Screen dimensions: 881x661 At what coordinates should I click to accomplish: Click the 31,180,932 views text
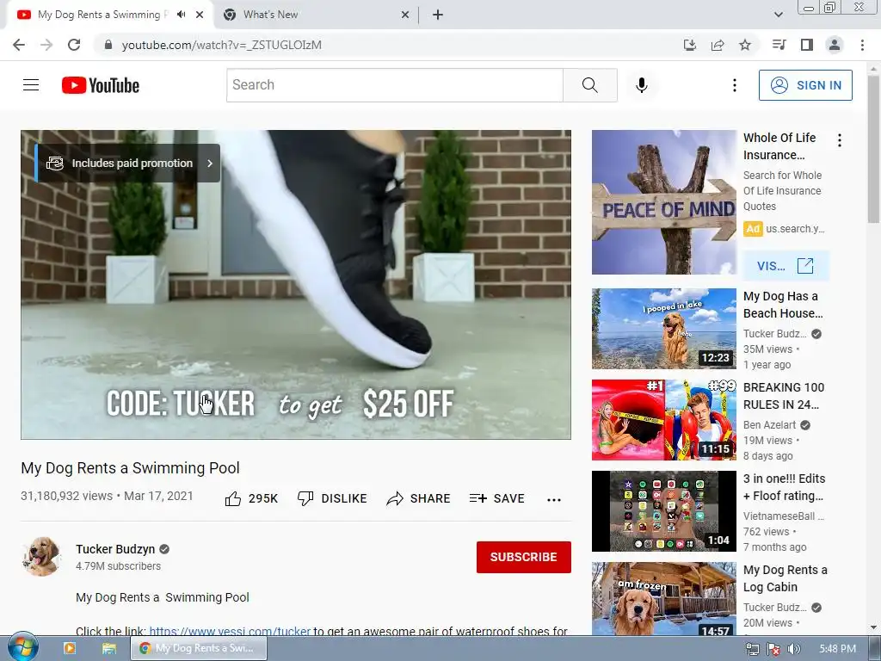click(67, 496)
